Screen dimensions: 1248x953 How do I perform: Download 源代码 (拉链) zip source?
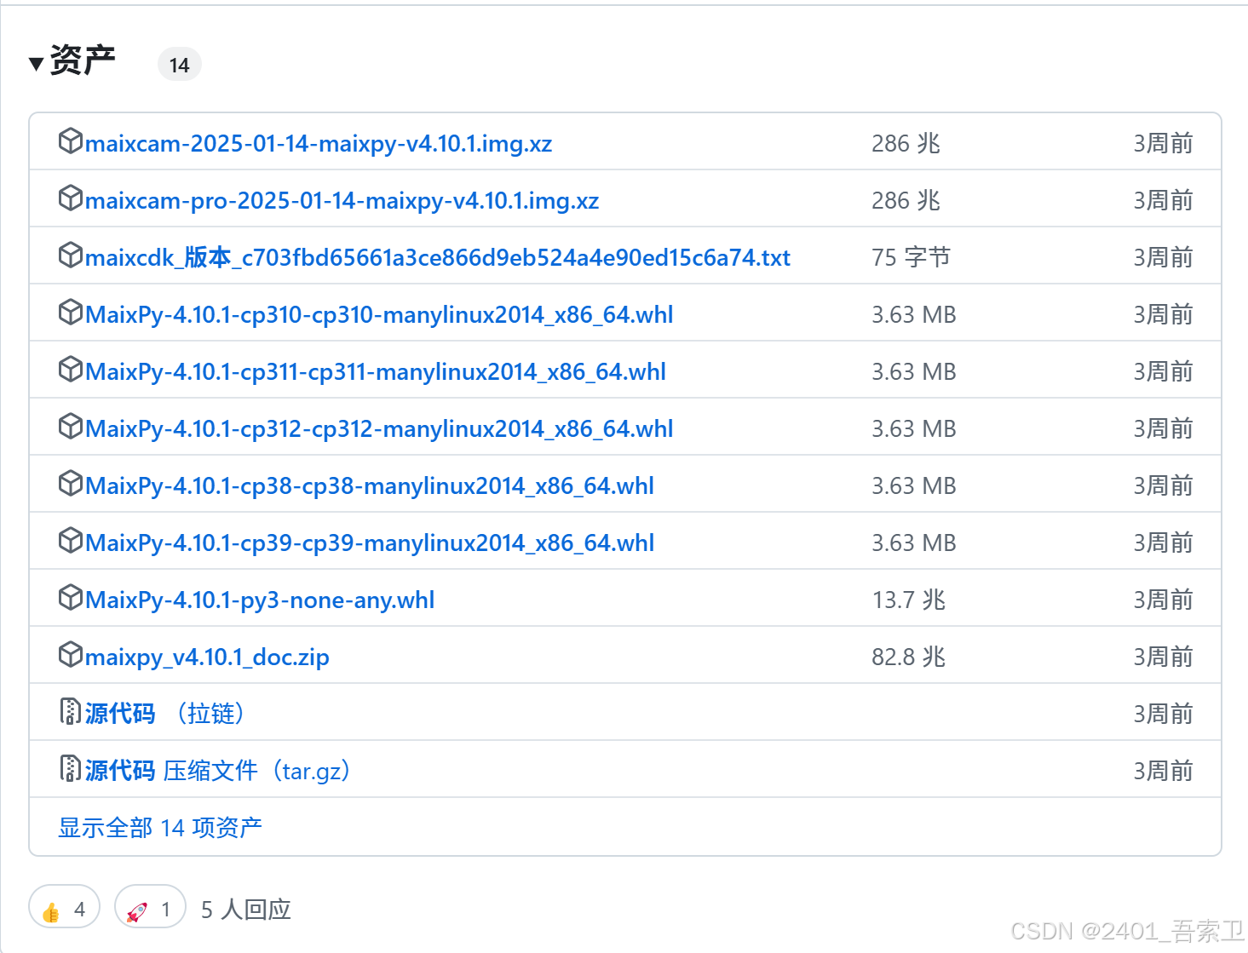coord(165,714)
